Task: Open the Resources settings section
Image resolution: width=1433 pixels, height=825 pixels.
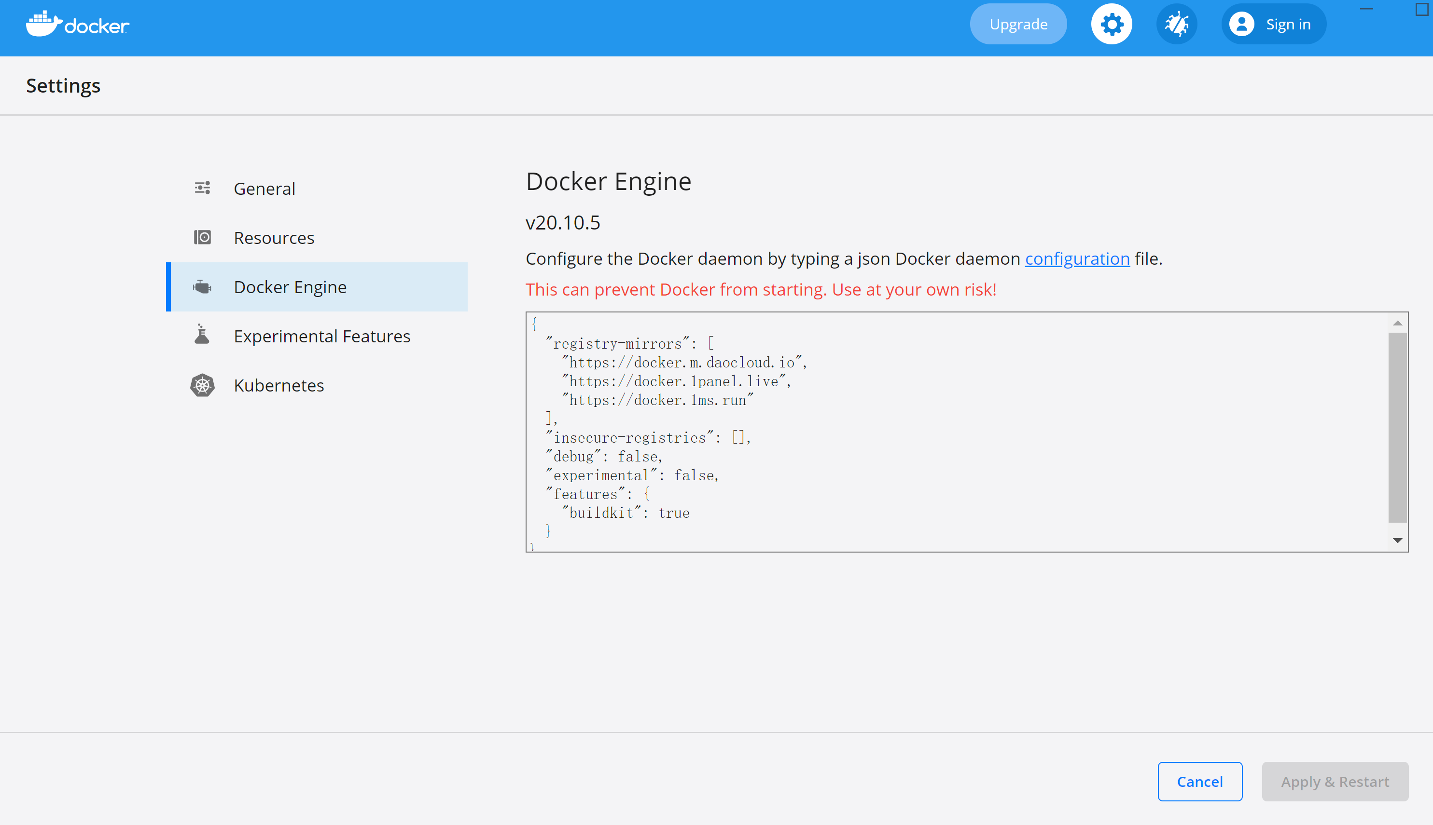Action: pyautogui.click(x=317, y=237)
